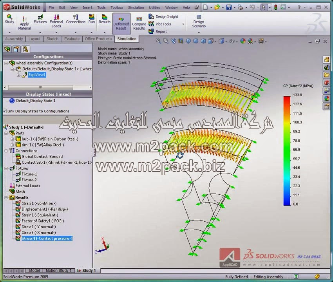Viewport: 333px width, 282px height.
Task: Select Global Contact: Bonded item
Action: tap(42, 157)
